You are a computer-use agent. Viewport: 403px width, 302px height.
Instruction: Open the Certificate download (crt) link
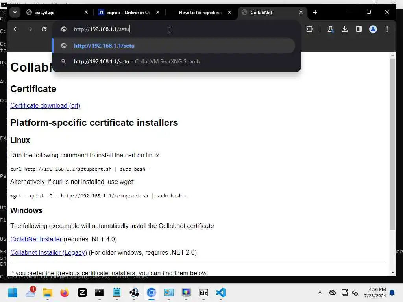45,105
